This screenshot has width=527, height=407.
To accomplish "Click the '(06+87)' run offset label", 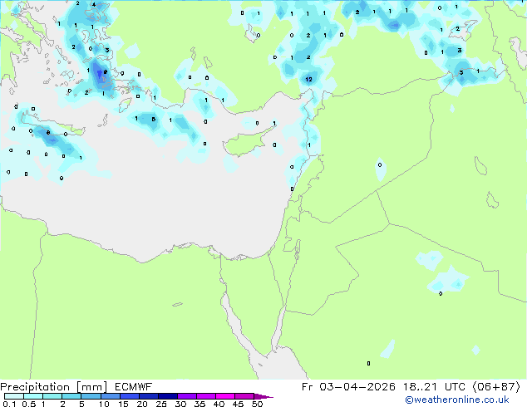I will click(x=496, y=387).
